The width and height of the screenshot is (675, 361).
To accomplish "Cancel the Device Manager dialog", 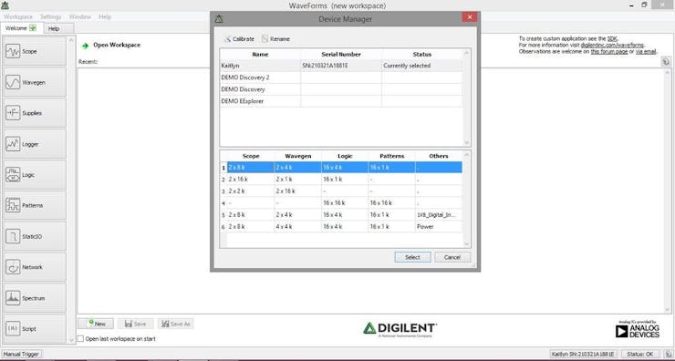I will pyautogui.click(x=452, y=257).
